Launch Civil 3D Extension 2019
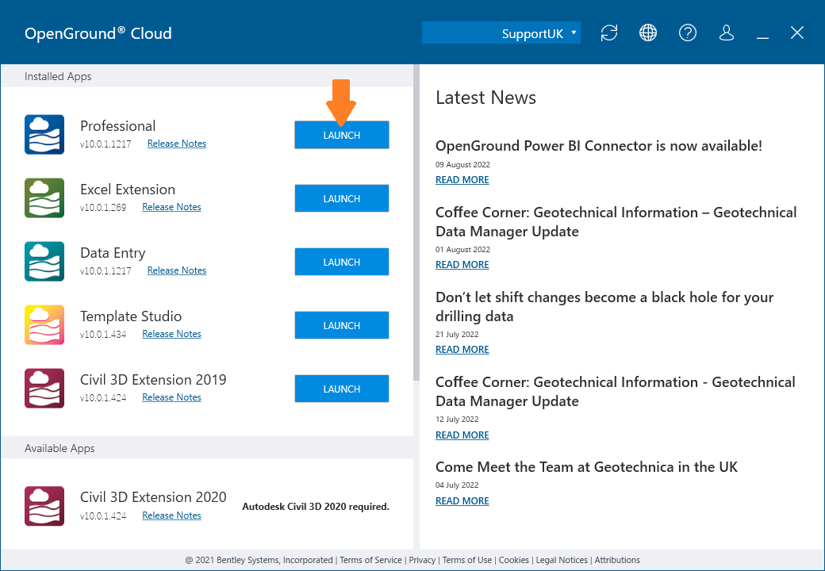Screen dimensions: 825x571 click(x=341, y=389)
